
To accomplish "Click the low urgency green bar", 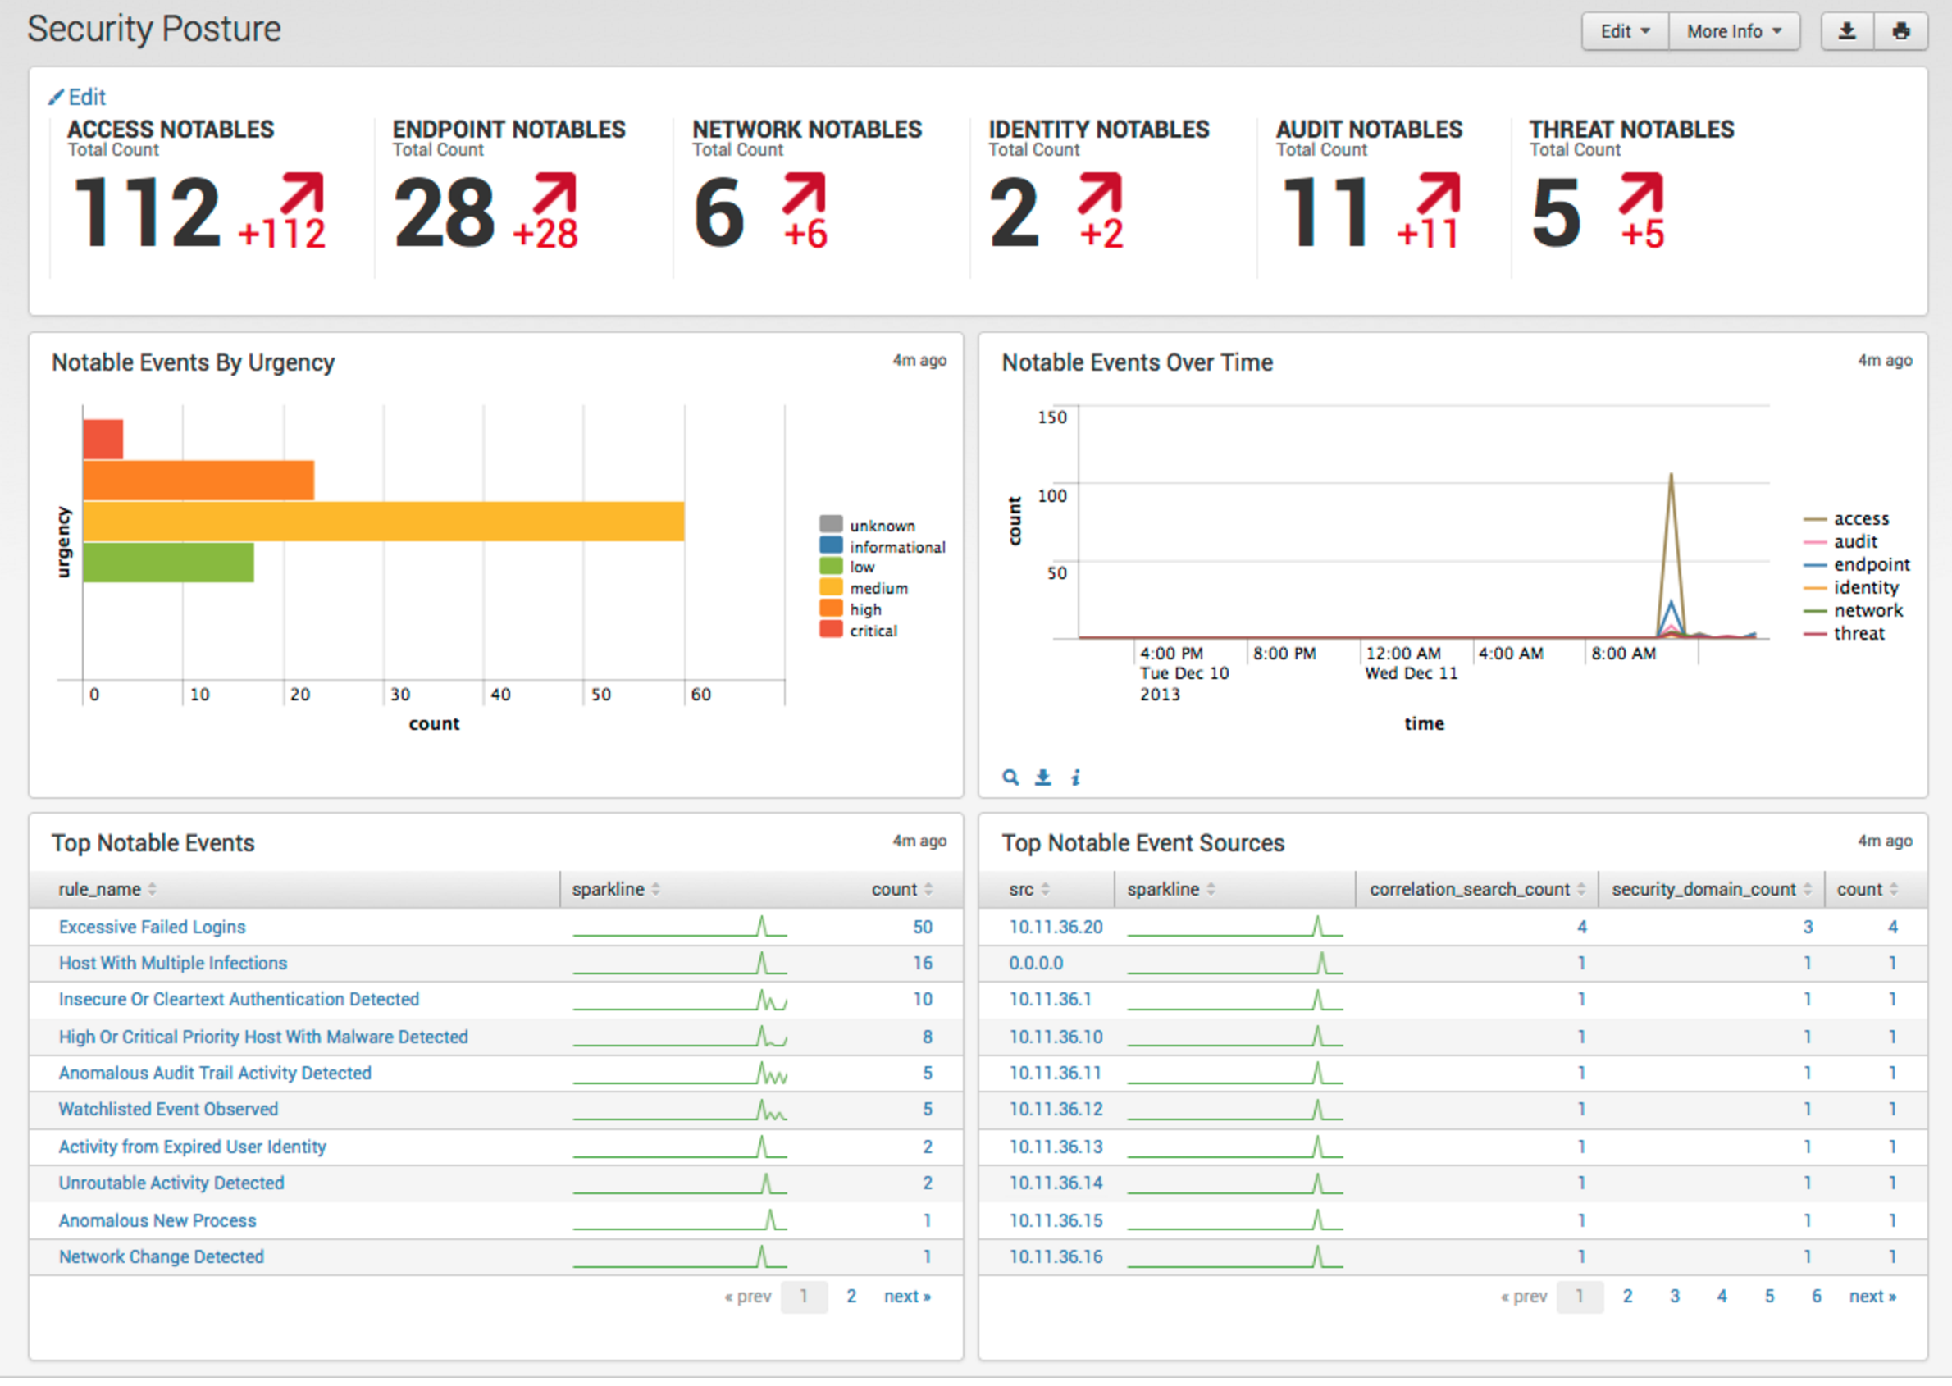I will [168, 563].
